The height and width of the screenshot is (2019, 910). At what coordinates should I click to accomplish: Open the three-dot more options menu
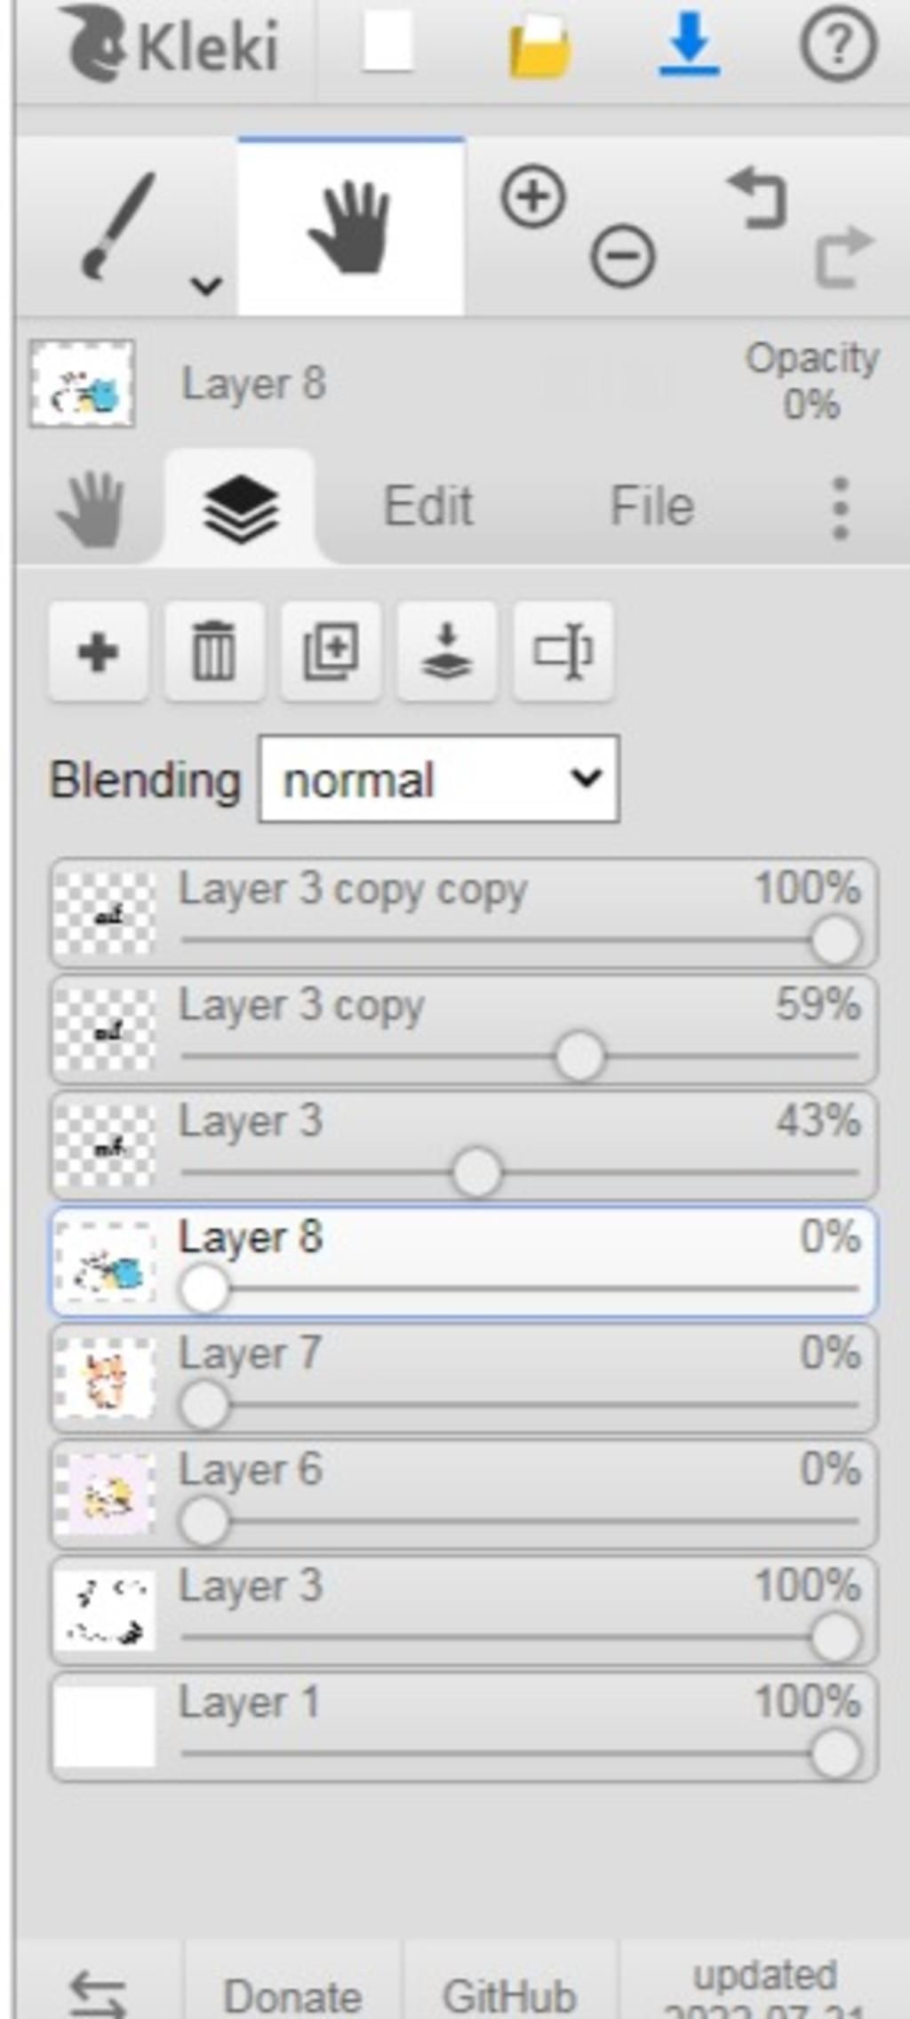point(841,508)
